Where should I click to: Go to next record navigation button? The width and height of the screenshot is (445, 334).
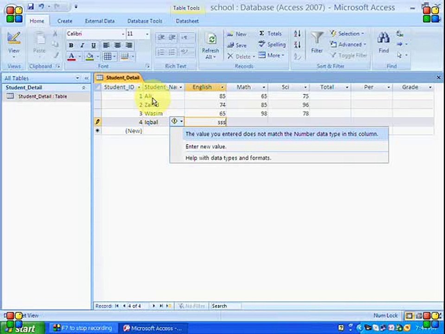click(x=154, y=306)
